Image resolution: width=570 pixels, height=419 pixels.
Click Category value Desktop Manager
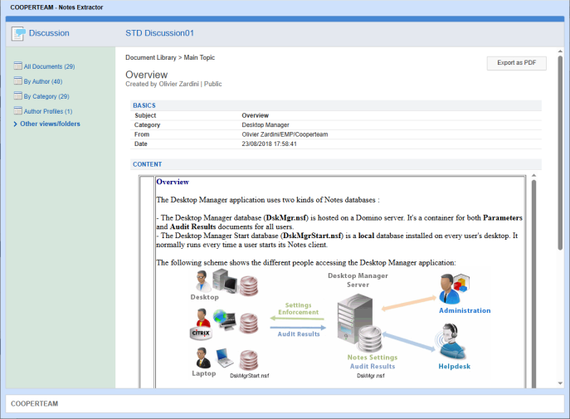pyautogui.click(x=266, y=124)
